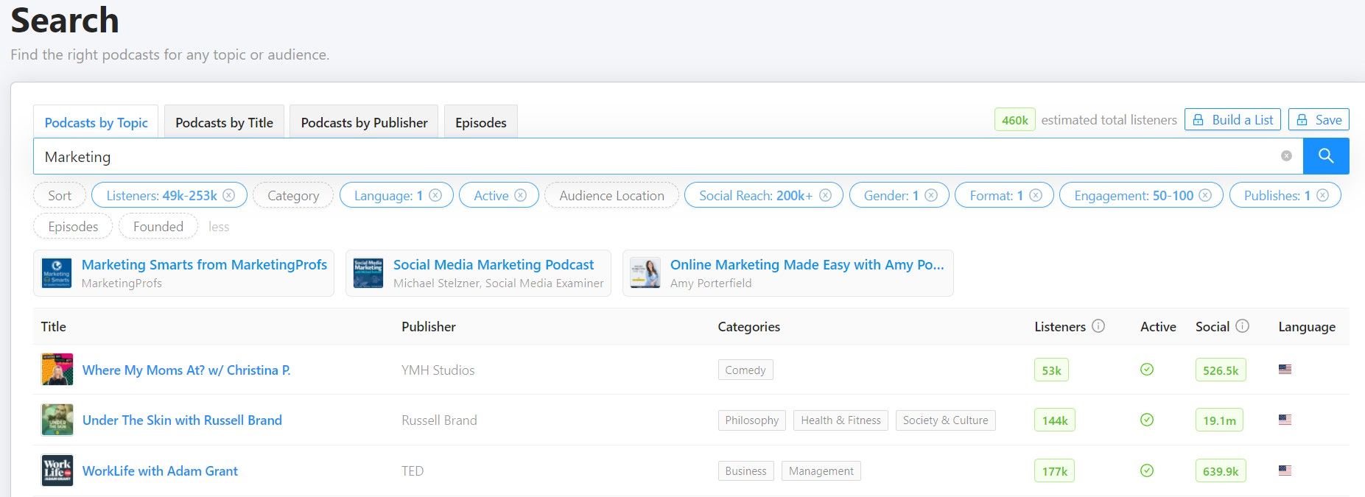Click US flag in WorkLife row
The height and width of the screenshot is (497, 1365).
tap(1285, 470)
